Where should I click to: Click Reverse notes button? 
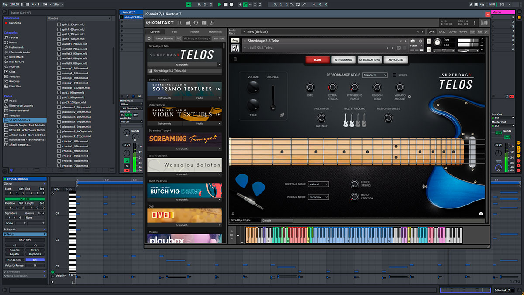click(x=14, y=250)
